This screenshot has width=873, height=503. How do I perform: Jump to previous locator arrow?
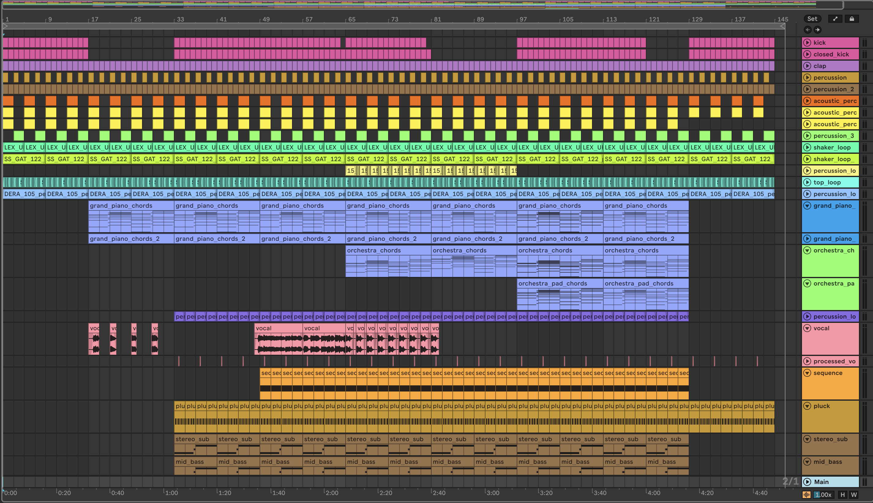(808, 30)
